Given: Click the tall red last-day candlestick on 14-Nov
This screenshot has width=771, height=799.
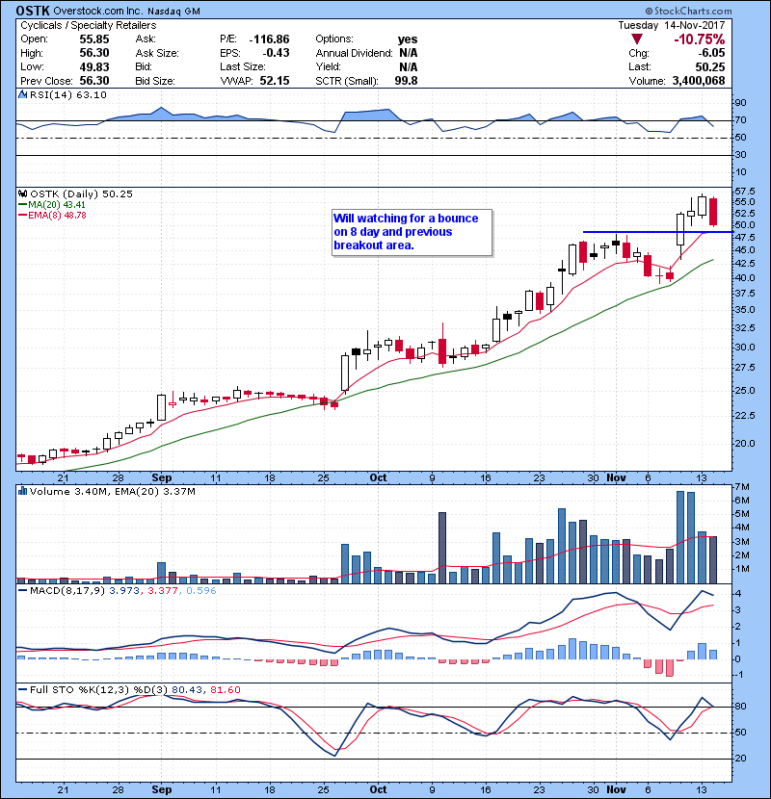Looking at the screenshot, I should coord(713,212).
